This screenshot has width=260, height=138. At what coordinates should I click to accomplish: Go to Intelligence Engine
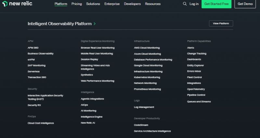(x=92, y=117)
